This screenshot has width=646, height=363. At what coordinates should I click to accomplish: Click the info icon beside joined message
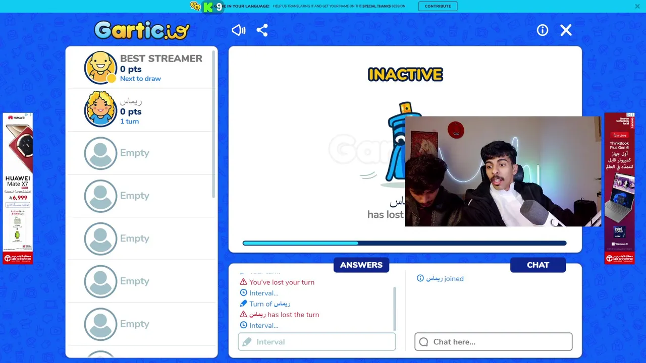pos(420,278)
